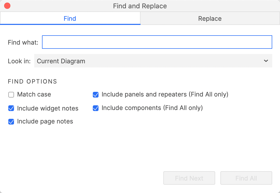
Task: Switch to the Replace tab
Action: point(210,18)
